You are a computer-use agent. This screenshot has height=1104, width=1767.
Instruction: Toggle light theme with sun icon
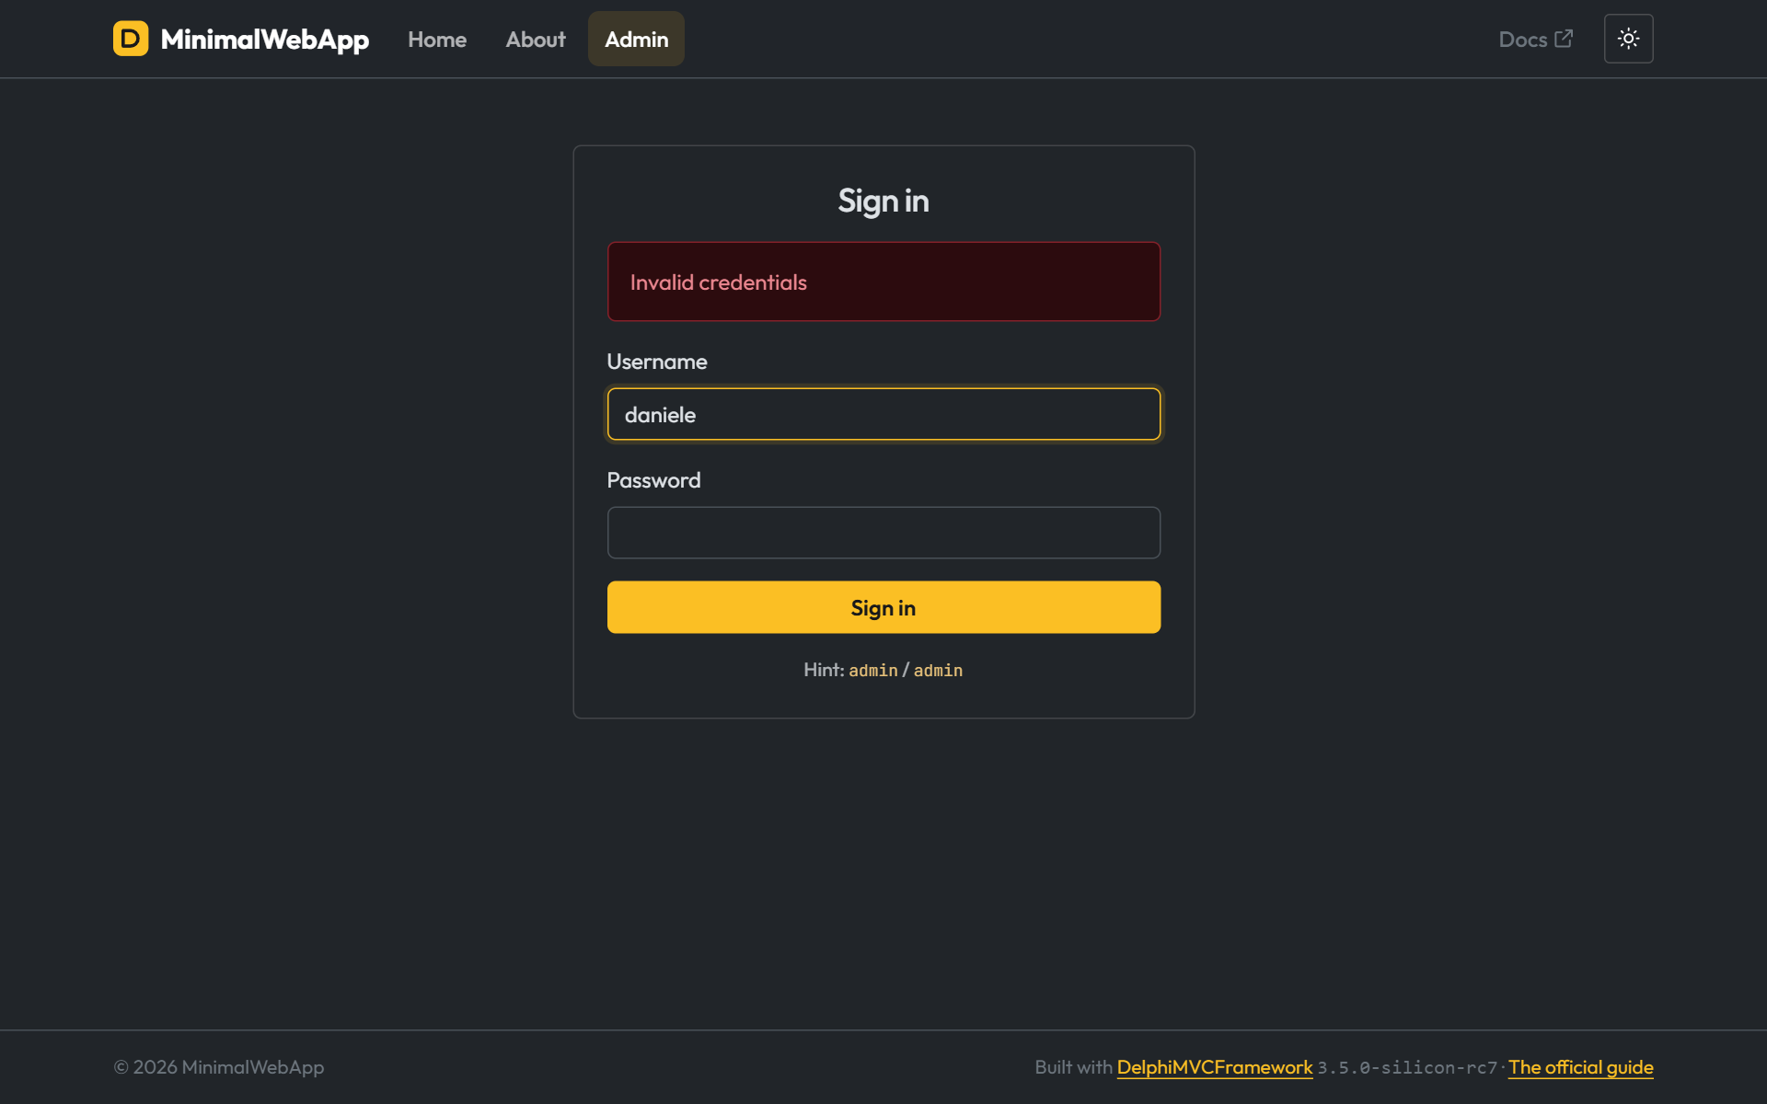click(x=1628, y=39)
